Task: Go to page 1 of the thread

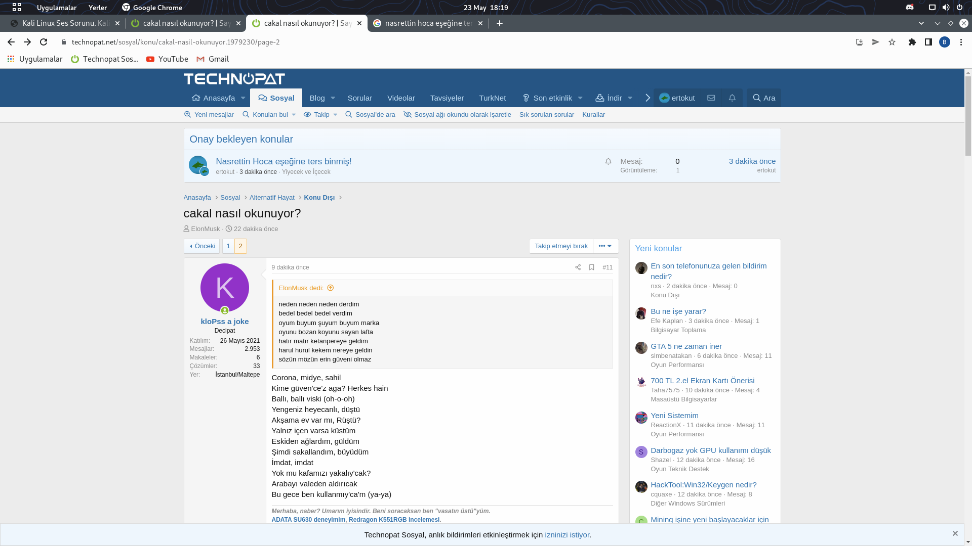Action: pos(228,246)
